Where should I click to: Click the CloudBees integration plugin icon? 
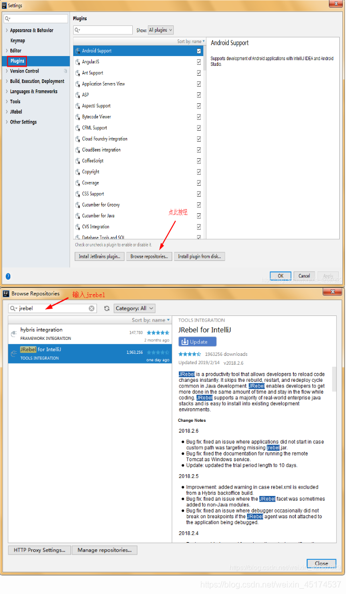coord(78,149)
